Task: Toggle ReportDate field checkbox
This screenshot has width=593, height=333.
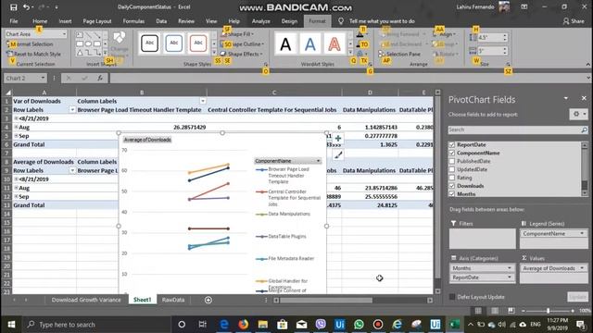Action: click(x=452, y=144)
